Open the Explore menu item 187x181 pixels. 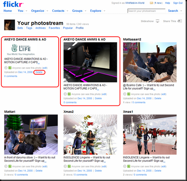pyautogui.click(x=96, y=11)
